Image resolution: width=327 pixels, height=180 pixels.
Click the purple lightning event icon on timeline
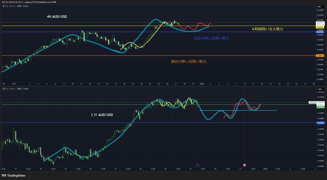pos(198,165)
